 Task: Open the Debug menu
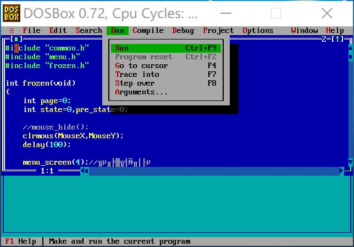[x=183, y=30]
